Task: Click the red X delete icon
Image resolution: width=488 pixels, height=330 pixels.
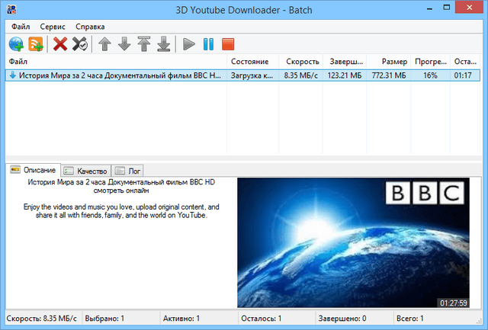Action: (x=60, y=44)
